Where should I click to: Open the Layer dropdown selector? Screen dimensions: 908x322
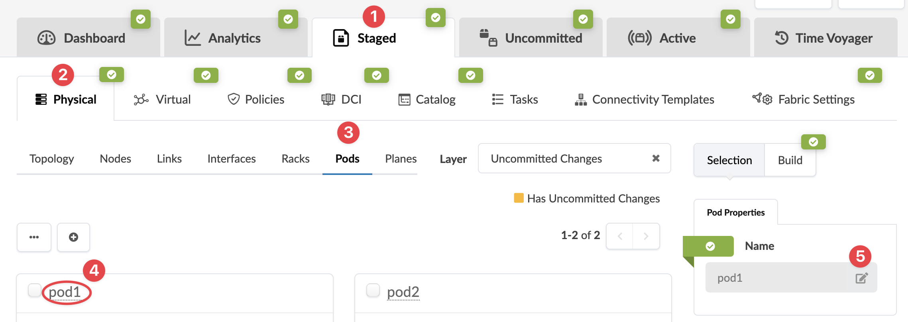[566, 159]
